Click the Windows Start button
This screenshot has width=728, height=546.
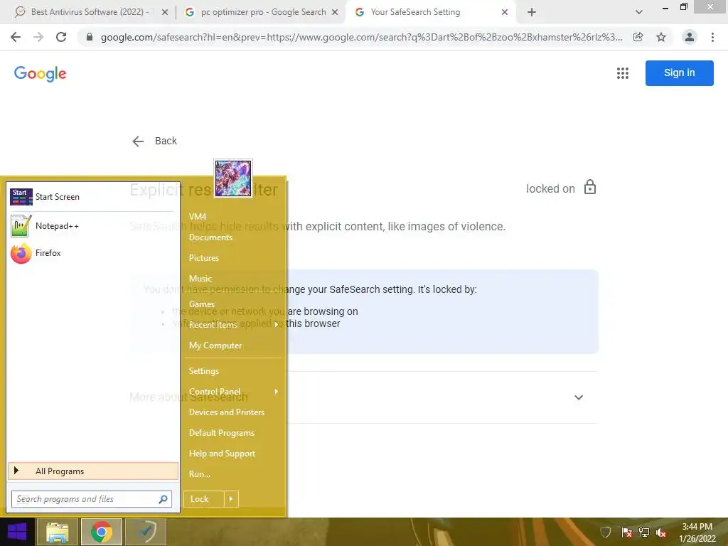point(17,532)
